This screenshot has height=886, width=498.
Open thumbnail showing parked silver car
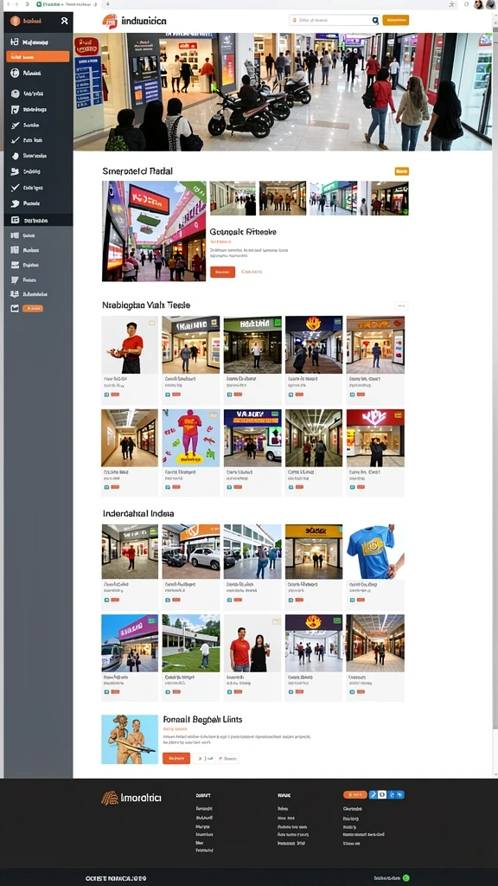click(x=191, y=551)
